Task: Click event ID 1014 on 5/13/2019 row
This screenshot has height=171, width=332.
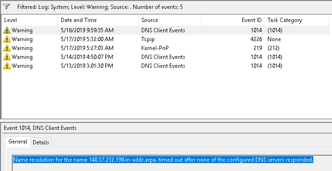Action: click(256, 66)
